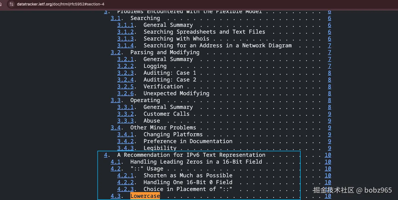
Task: Click the 3.3.1 section number link
Action: click(125, 107)
